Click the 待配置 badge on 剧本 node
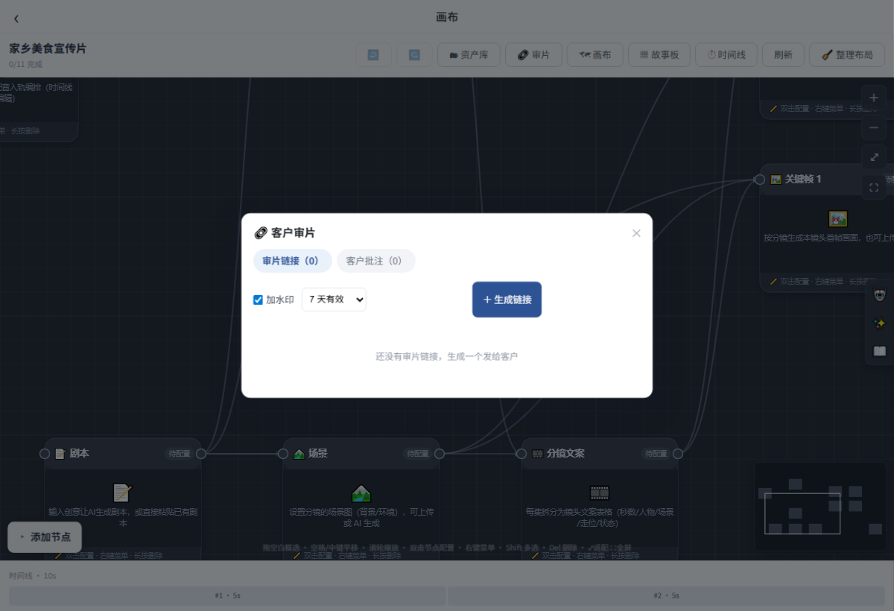Image resolution: width=894 pixels, height=611 pixels. [179, 454]
